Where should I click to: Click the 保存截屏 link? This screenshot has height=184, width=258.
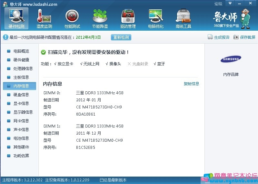(248, 37)
